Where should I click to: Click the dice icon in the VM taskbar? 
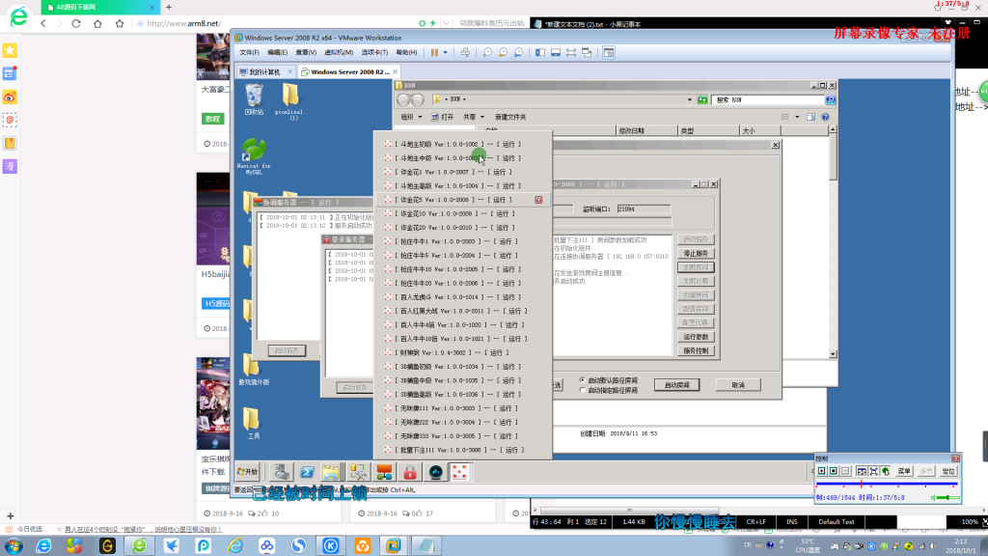[x=460, y=472]
